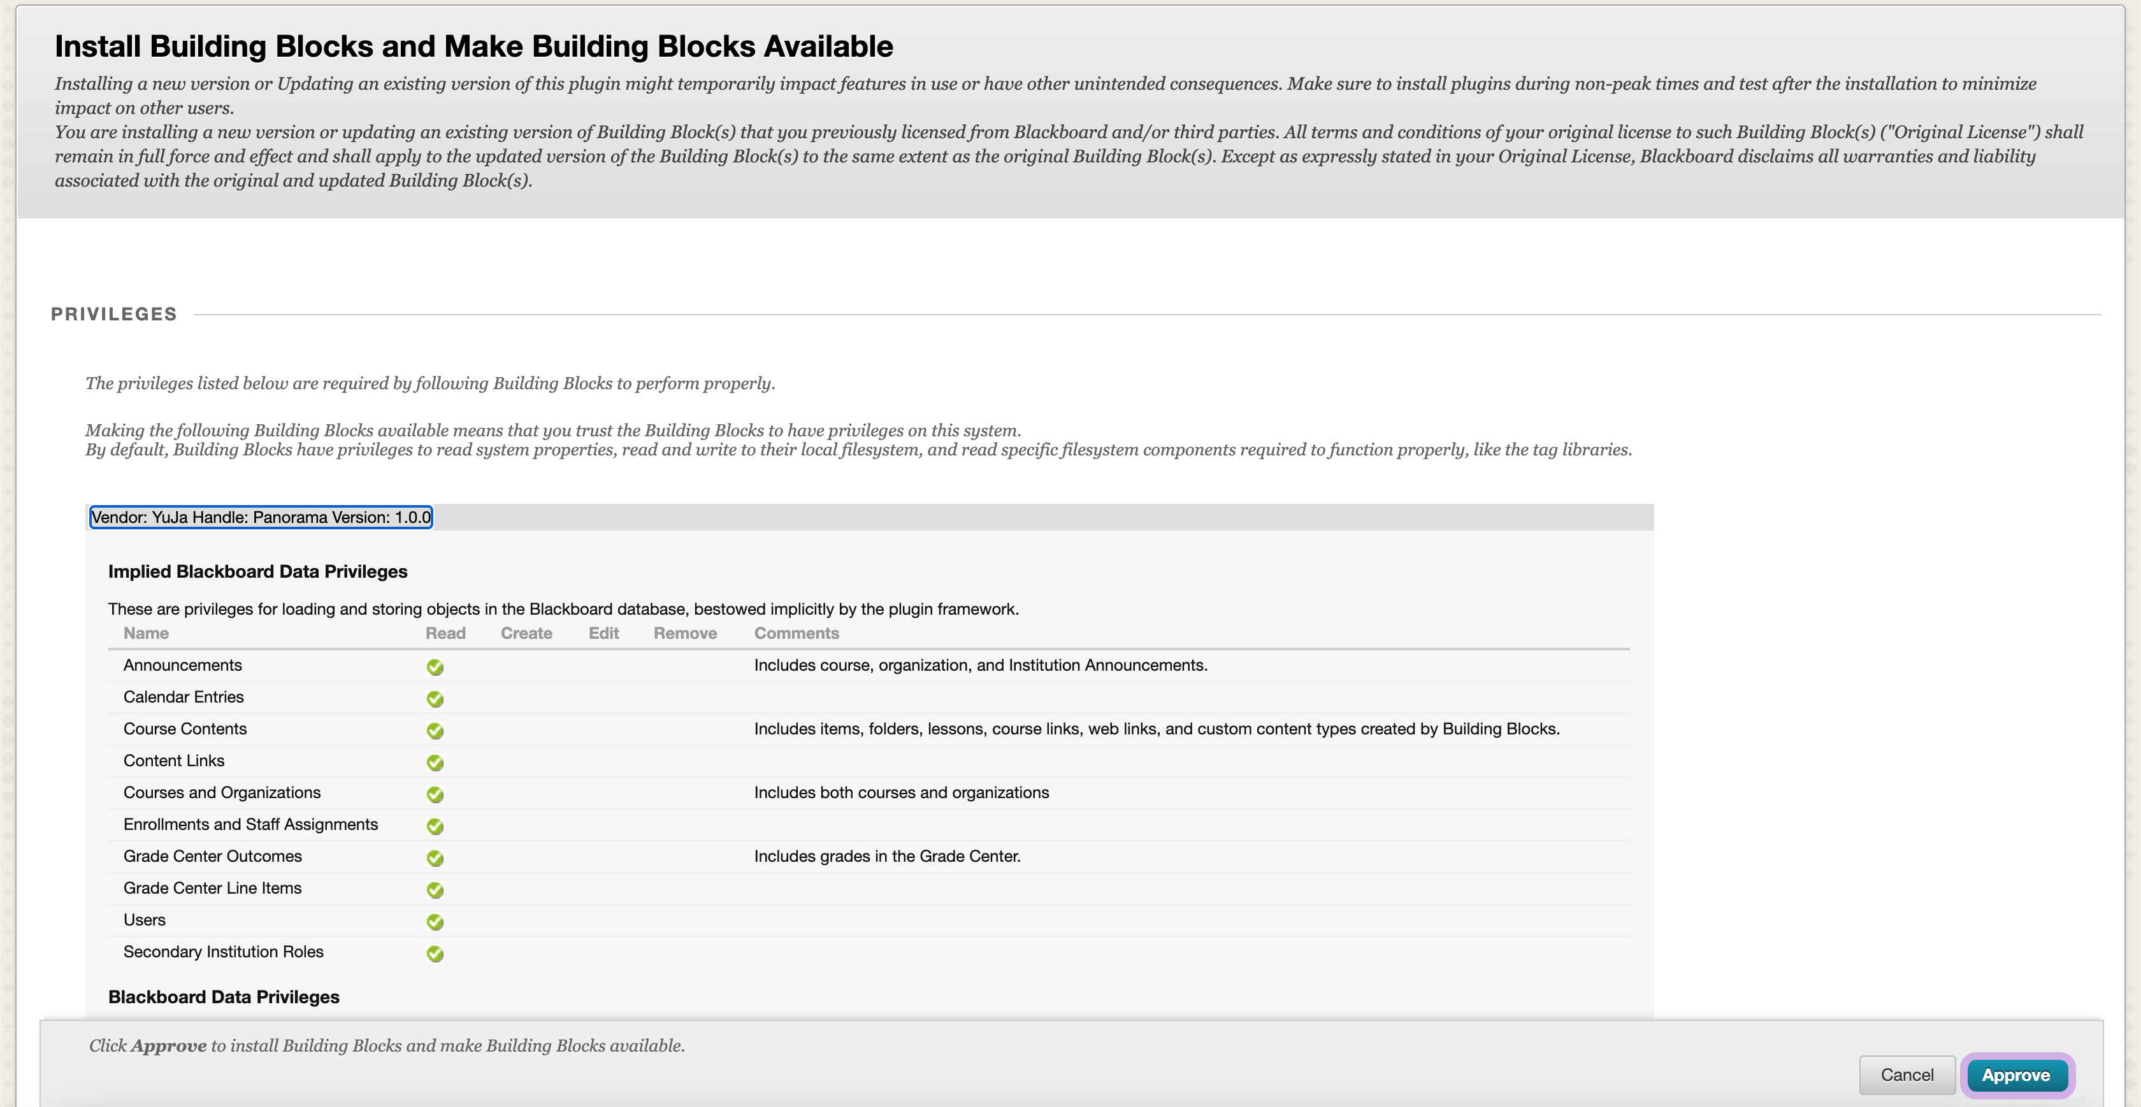Click Course Contents read checkmark icon

435,731
